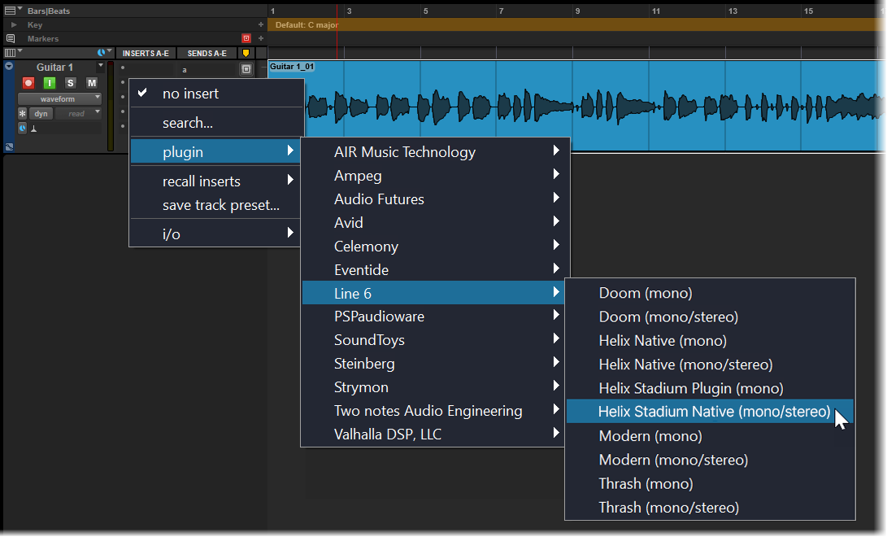This screenshot has height=537, width=887.
Task: Click the automation lane icon at track bottom
Action: [x=9, y=146]
